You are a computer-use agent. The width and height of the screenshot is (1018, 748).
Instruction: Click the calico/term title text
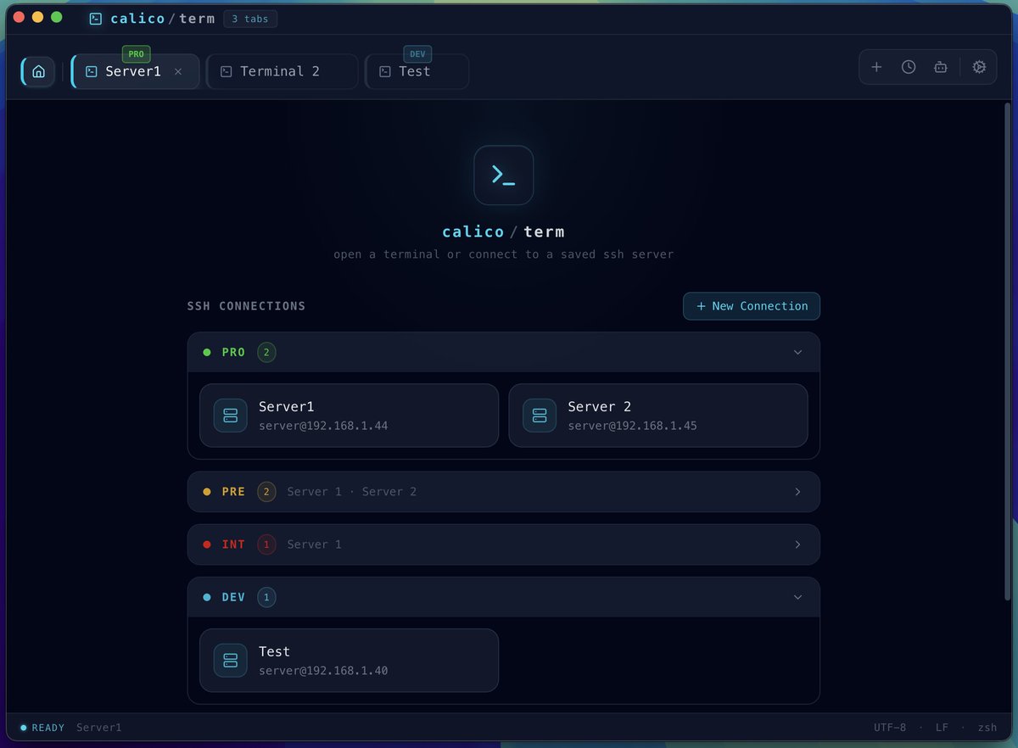(x=163, y=19)
